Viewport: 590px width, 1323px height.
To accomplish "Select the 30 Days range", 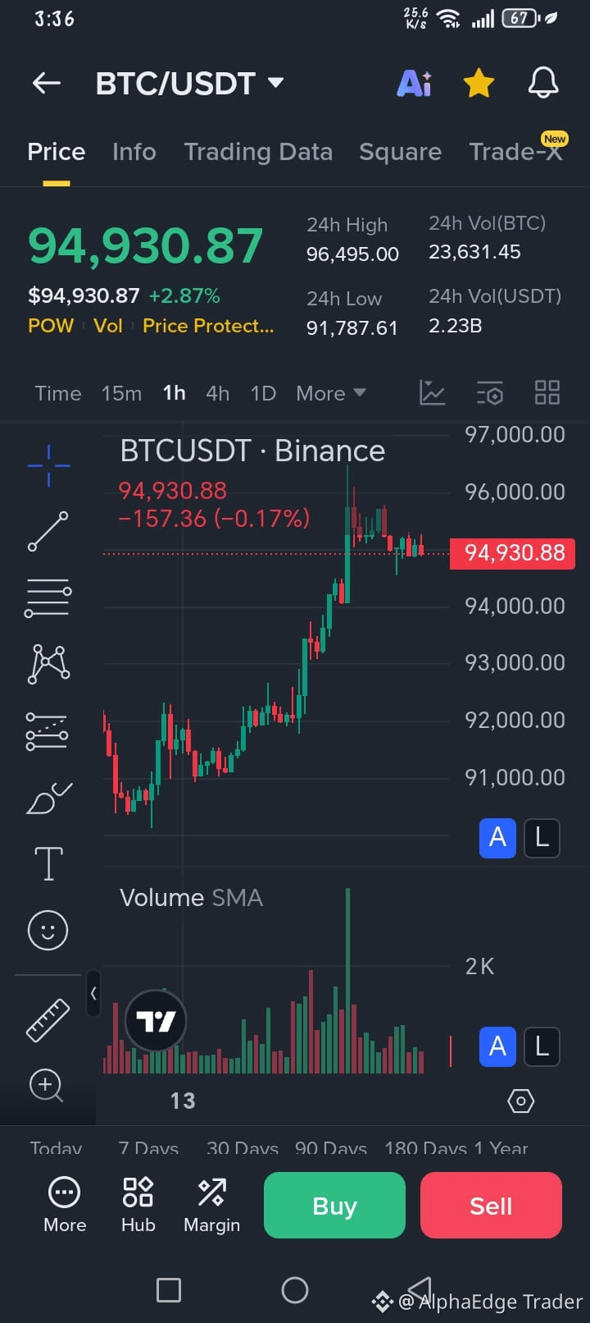I will tap(243, 1148).
